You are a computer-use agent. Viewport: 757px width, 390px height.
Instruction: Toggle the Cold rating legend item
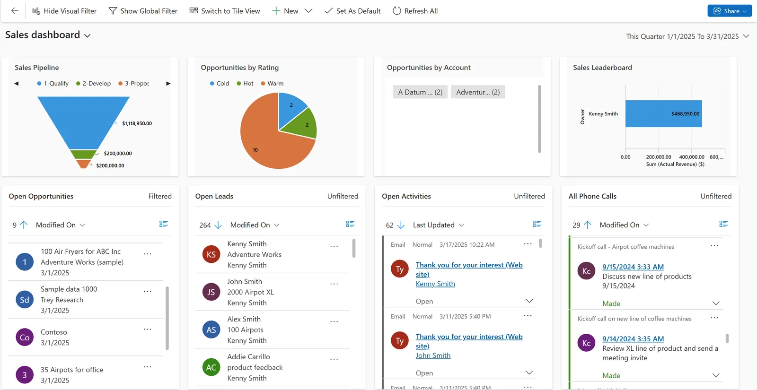[220, 83]
